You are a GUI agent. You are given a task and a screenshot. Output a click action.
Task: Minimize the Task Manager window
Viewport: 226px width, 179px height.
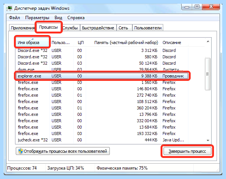point(187,7)
